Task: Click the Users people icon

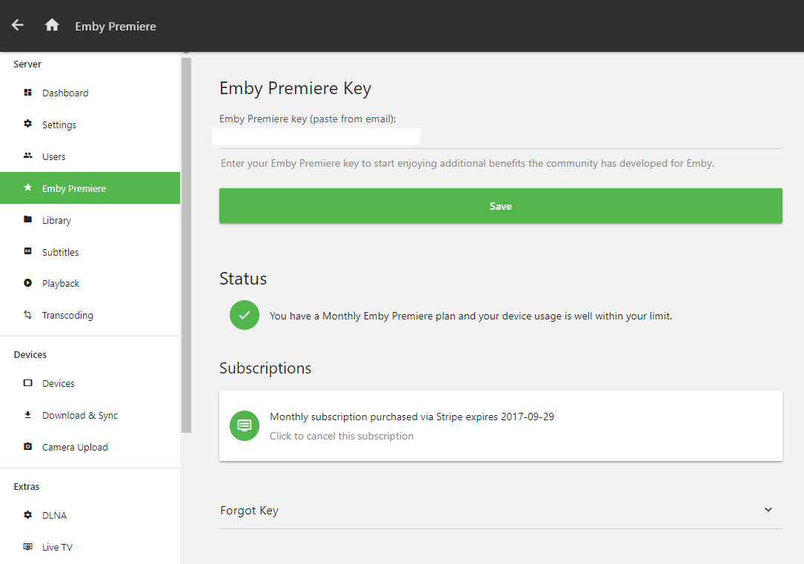Action: coord(27,156)
